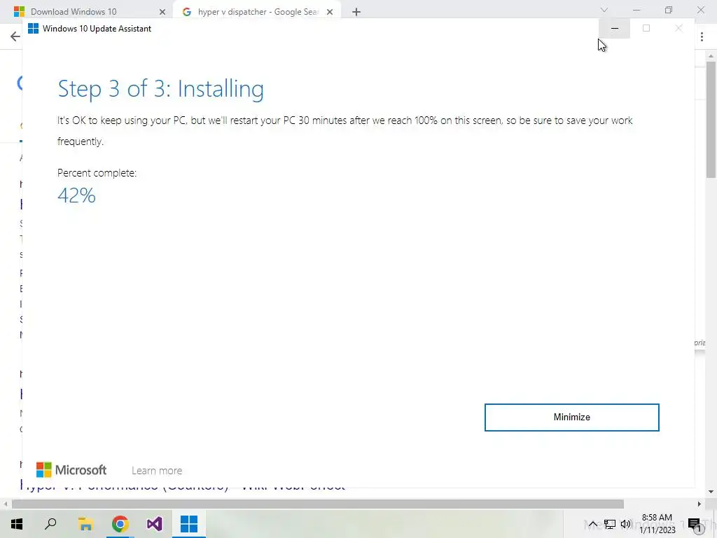The height and width of the screenshot is (538, 717).
Task: Click the Chrome vertical scrollbar thumb
Action: pyautogui.click(x=711, y=119)
